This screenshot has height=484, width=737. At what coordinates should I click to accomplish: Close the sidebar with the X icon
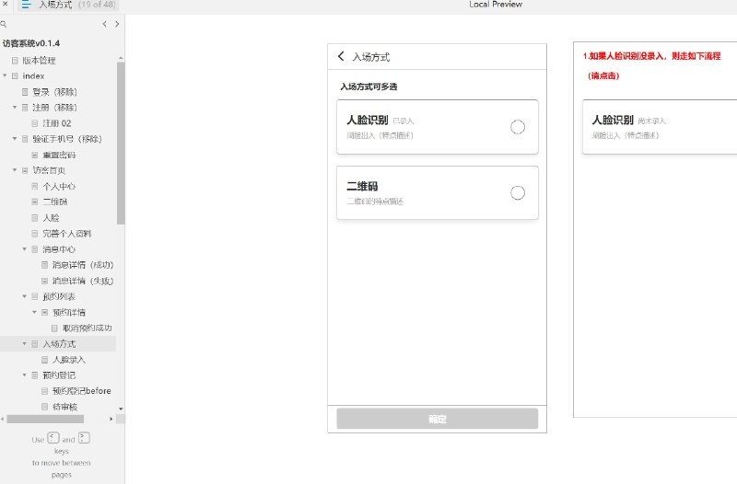pyautogui.click(x=6, y=4)
